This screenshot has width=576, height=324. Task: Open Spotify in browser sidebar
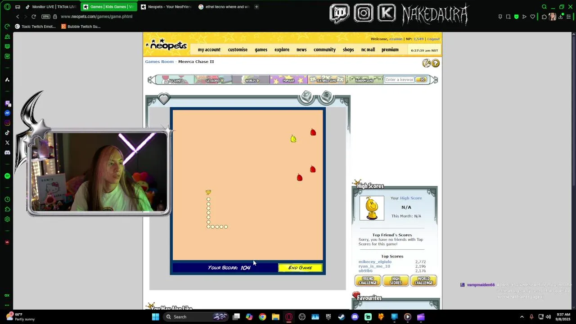pos(7,176)
